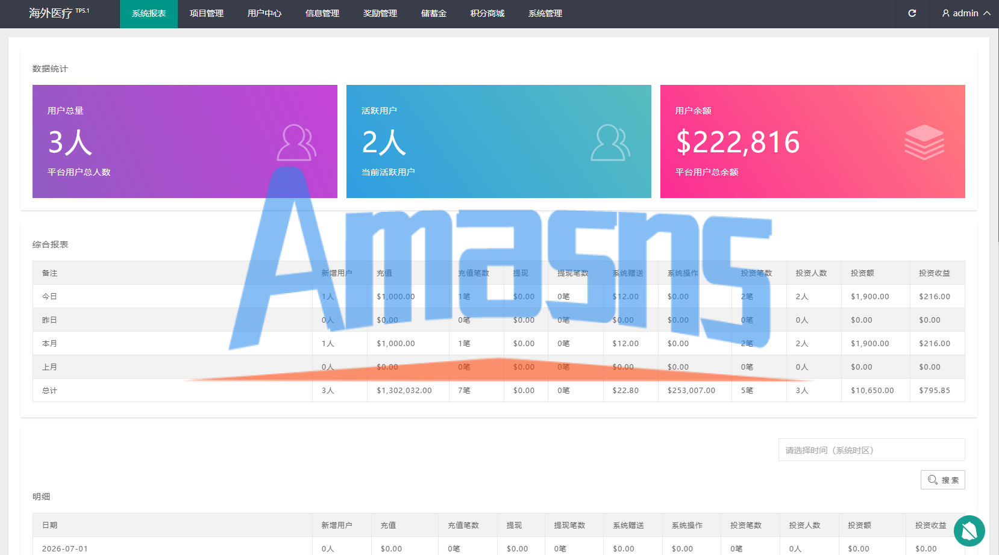The height and width of the screenshot is (555, 999).
Task: Click the admin user profile icon
Action: 946,13
